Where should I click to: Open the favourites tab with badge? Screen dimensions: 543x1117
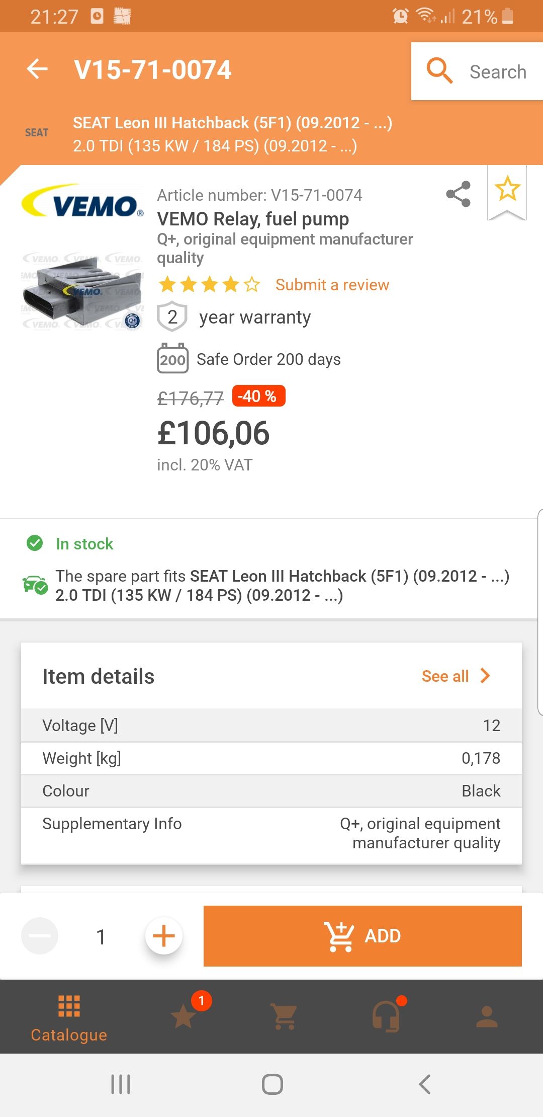point(184,1016)
